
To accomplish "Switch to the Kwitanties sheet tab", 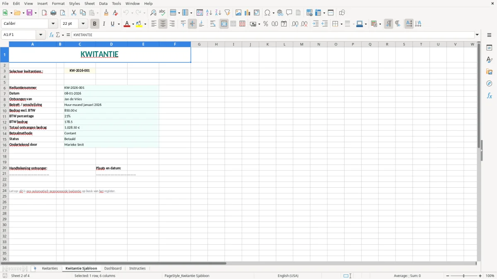I will tap(50, 268).
